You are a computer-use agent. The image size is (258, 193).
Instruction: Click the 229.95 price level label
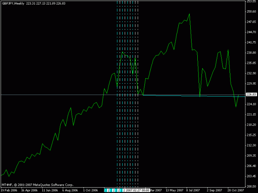tap(251, 84)
